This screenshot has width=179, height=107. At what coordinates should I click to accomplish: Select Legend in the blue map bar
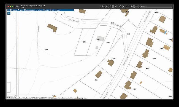(14, 10)
